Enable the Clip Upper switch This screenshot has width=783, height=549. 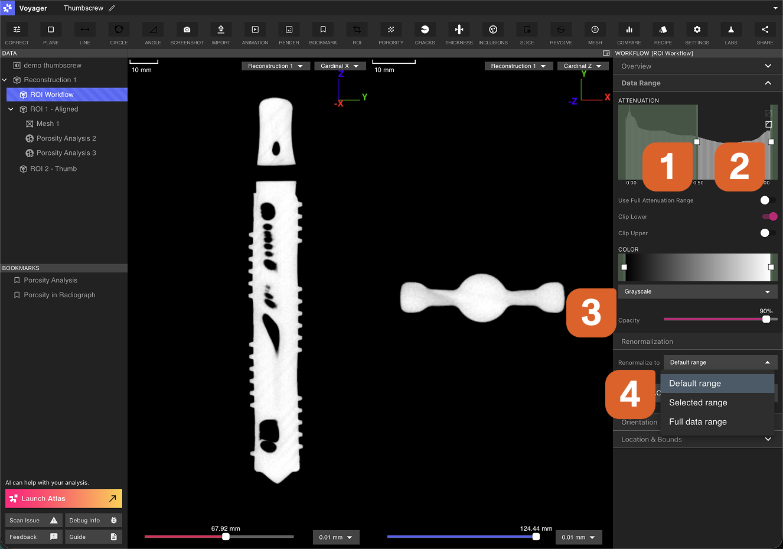click(x=768, y=233)
